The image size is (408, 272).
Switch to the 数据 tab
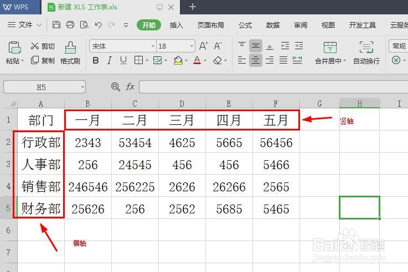[273, 25]
